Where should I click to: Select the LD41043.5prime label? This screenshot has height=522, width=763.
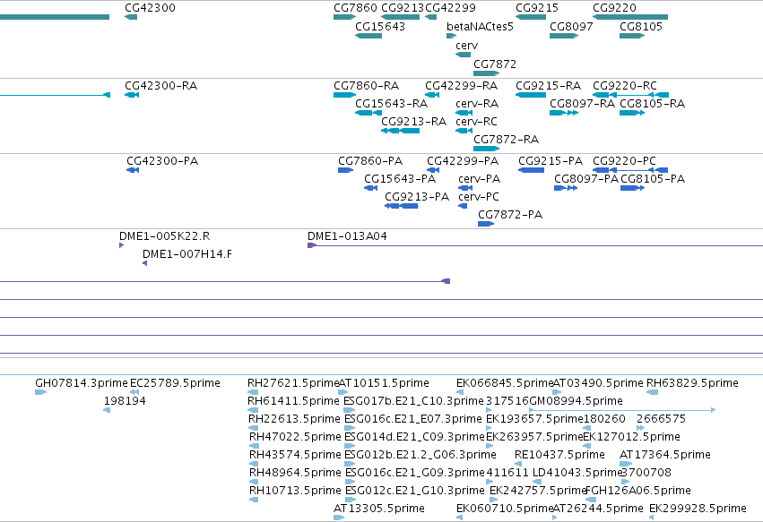point(578,473)
